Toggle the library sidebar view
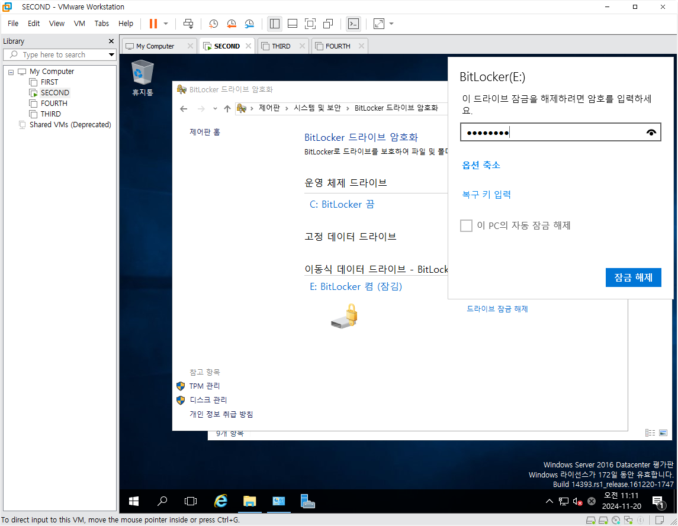Viewport: 678px width, 526px height. [x=275, y=24]
